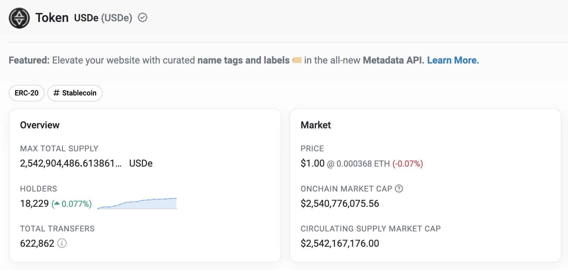Click the 18,229 holders count
Viewport: 568px width, 270px height.
(x=34, y=203)
